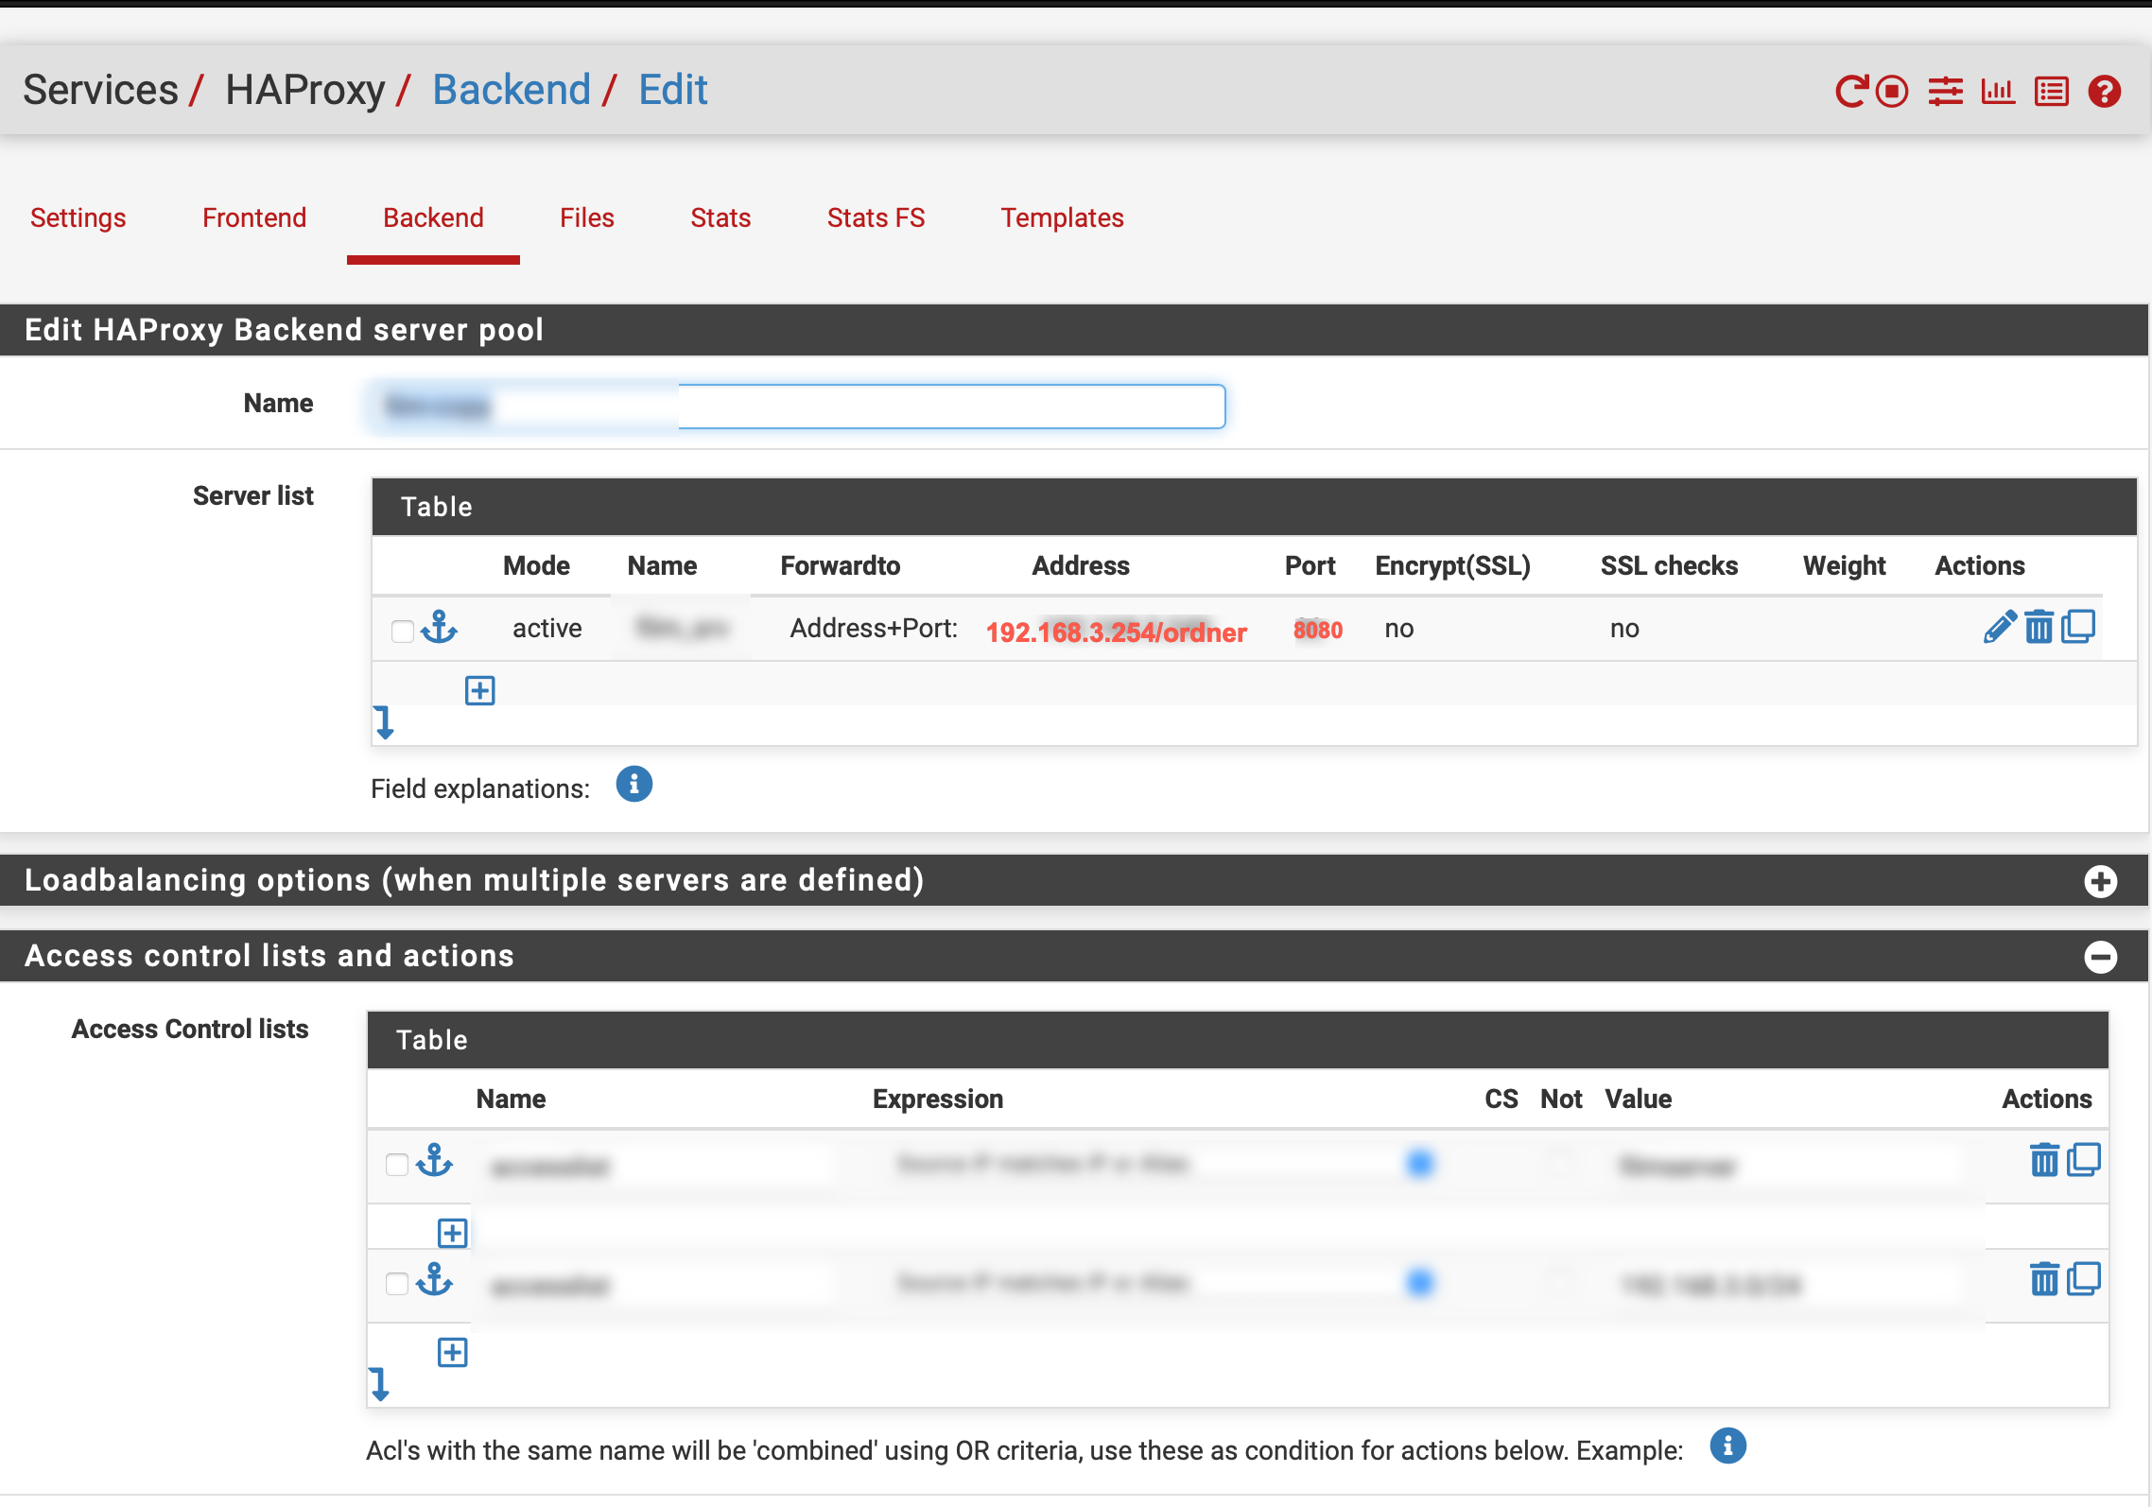Viewport: 2152px width, 1507px height.
Task: Show the Field explanations info icon
Action: 633,785
